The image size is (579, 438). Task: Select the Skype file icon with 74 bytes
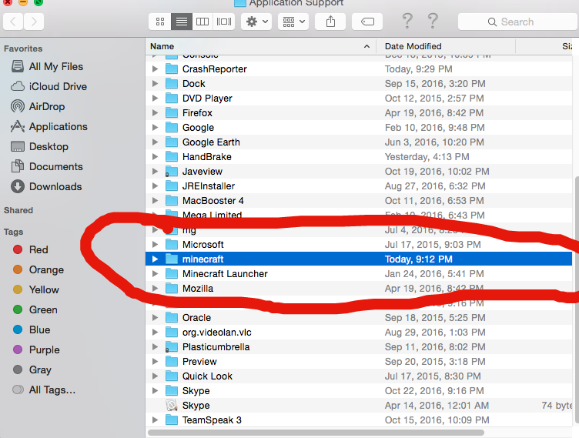click(x=172, y=405)
